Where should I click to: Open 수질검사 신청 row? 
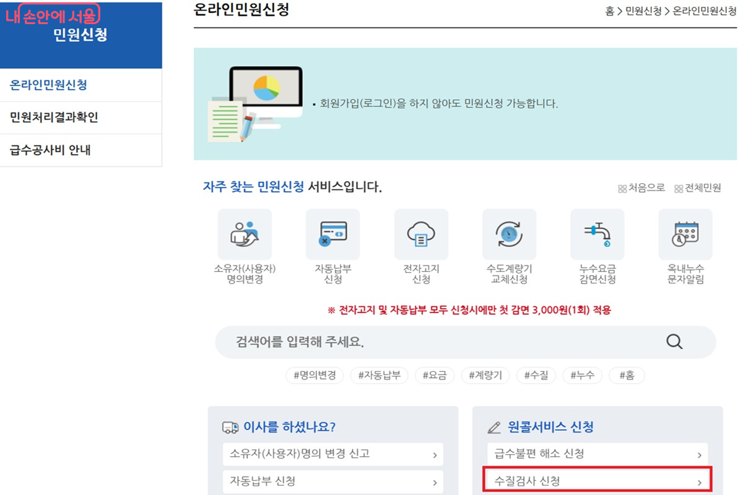click(597, 481)
